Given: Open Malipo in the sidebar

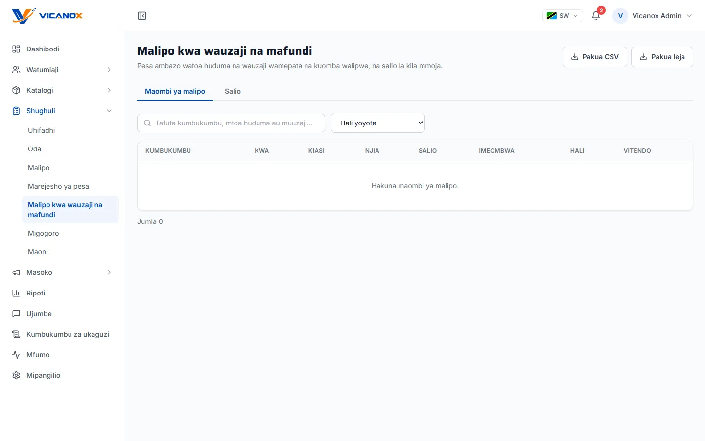Looking at the screenshot, I should (70, 168).
